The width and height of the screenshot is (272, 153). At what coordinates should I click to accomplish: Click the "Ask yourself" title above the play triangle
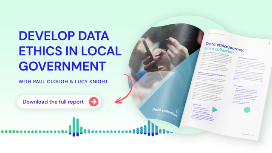(196, 105)
